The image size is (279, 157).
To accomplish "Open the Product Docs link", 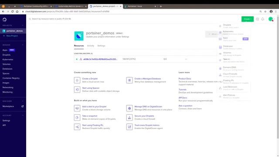I will click(185, 78).
